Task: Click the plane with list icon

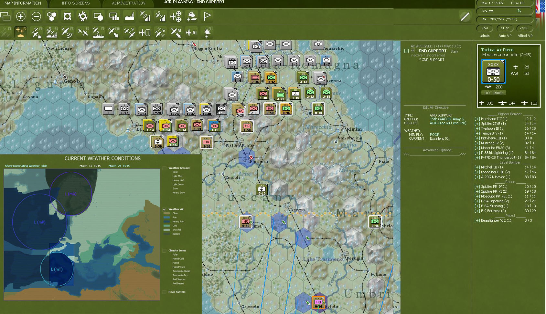Action: pos(145,32)
